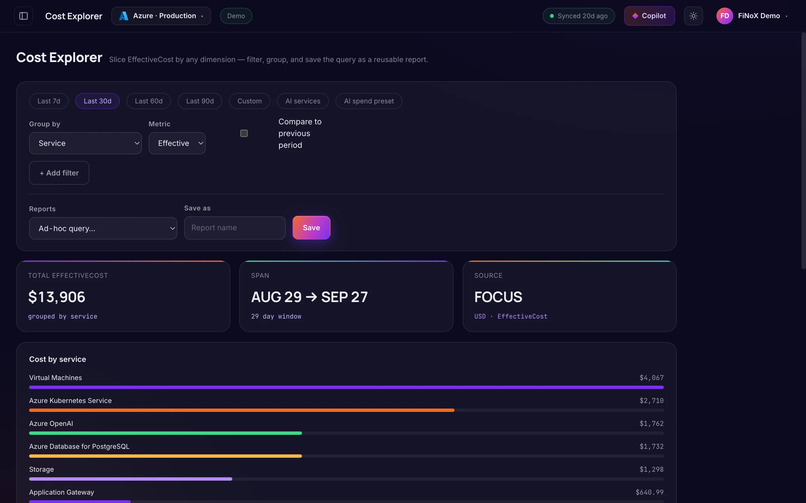This screenshot has width=806, height=503.
Task: Click the $4,067 amount
Action: (x=652, y=378)
